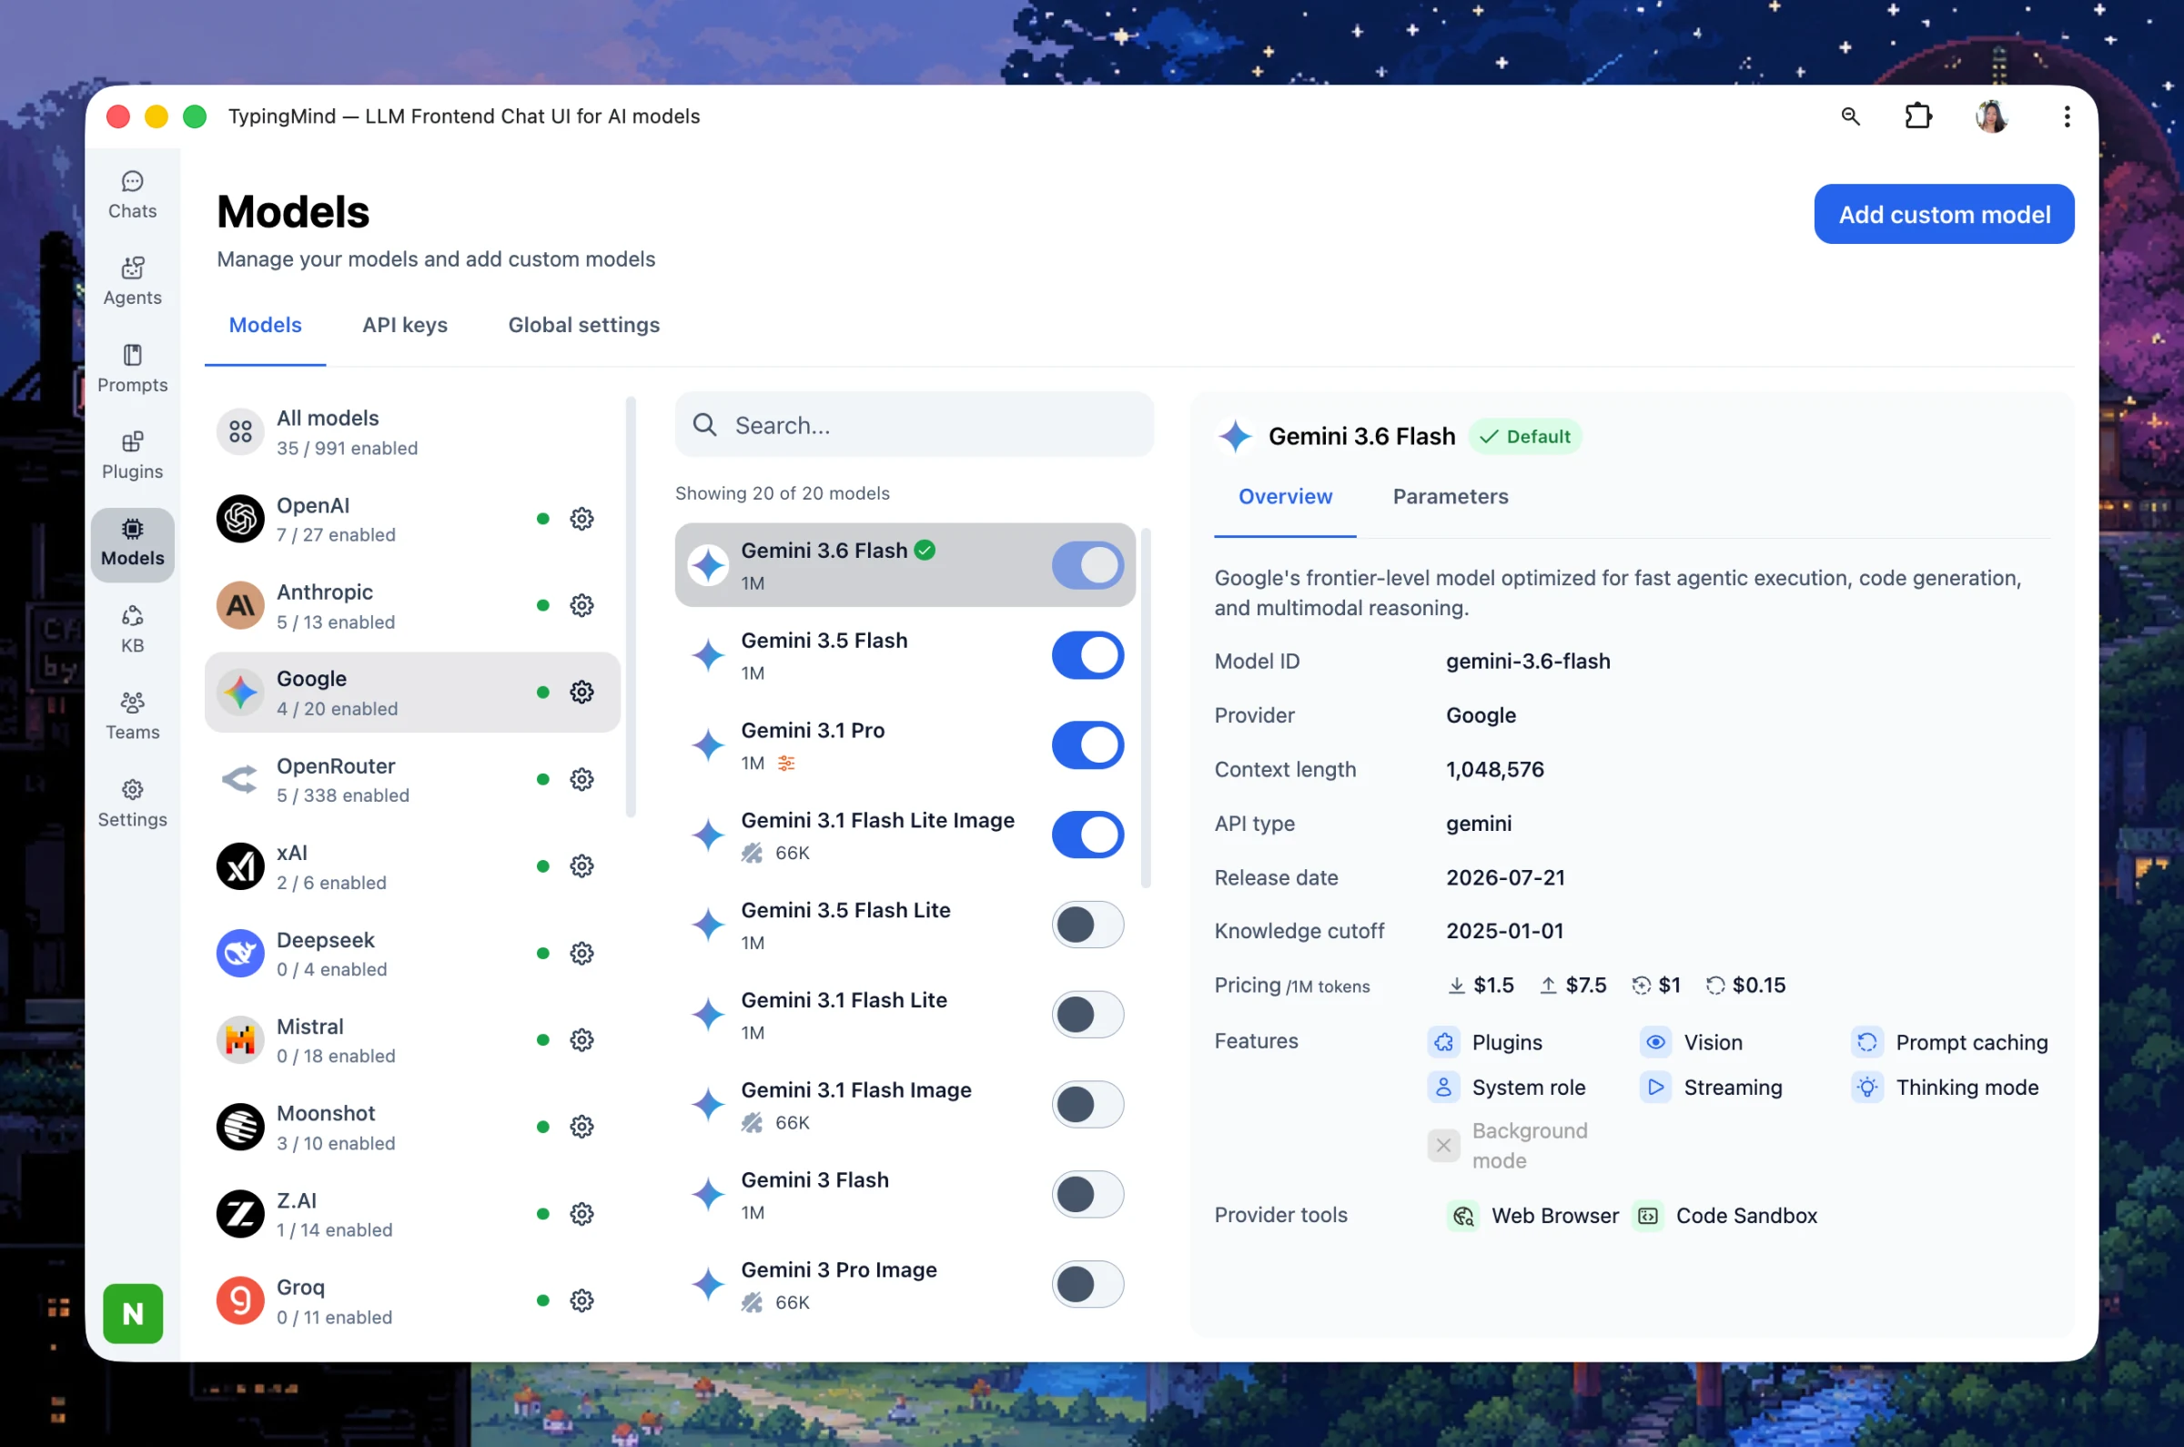Turn off Gemini 3.1 Pro toggle
Viewport: 2184px width, 1447px height.
coord(1087,744)
